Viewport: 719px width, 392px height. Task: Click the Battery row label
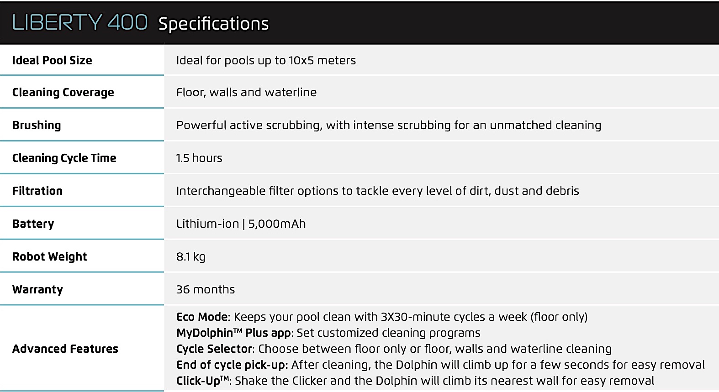click(33, 224)
